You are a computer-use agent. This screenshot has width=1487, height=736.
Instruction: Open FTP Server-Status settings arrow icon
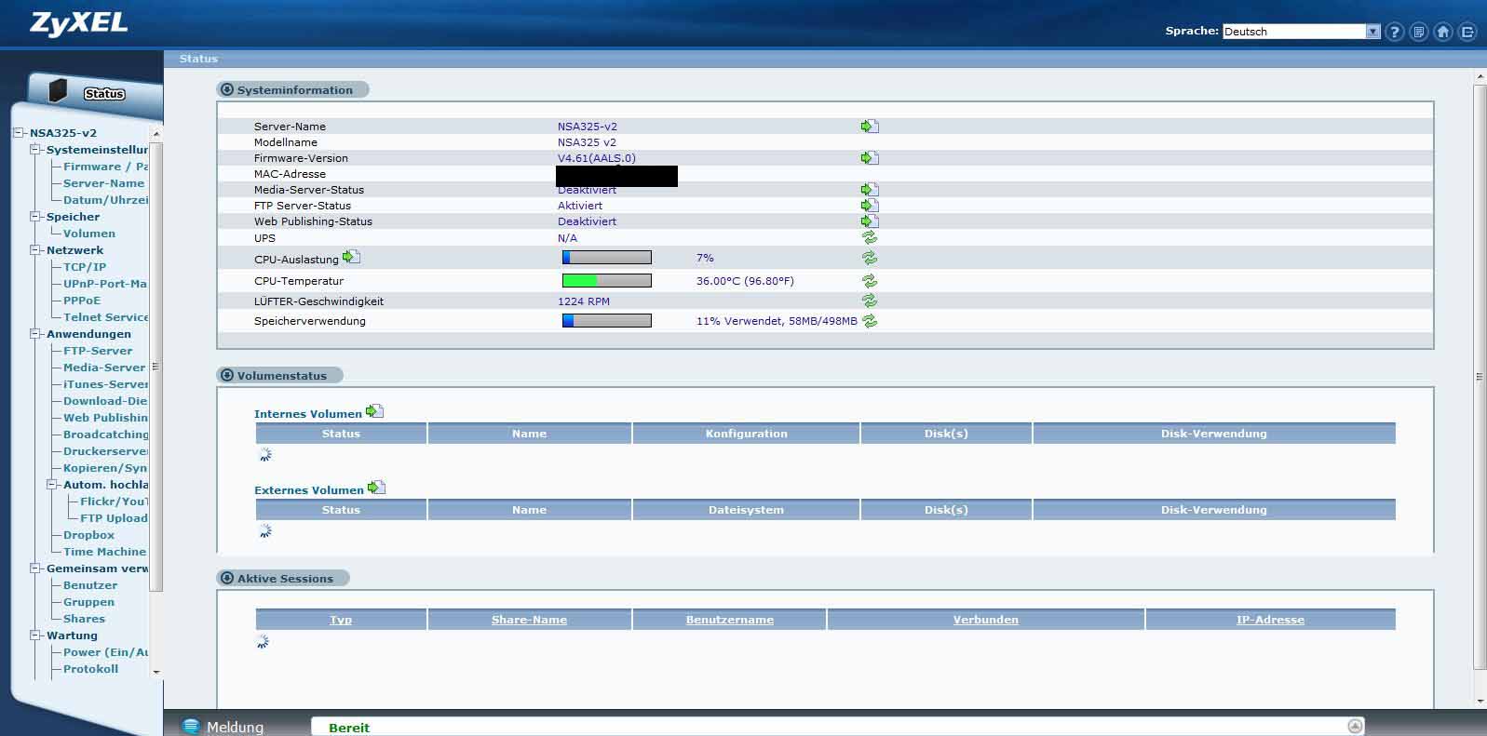[870, 205]
